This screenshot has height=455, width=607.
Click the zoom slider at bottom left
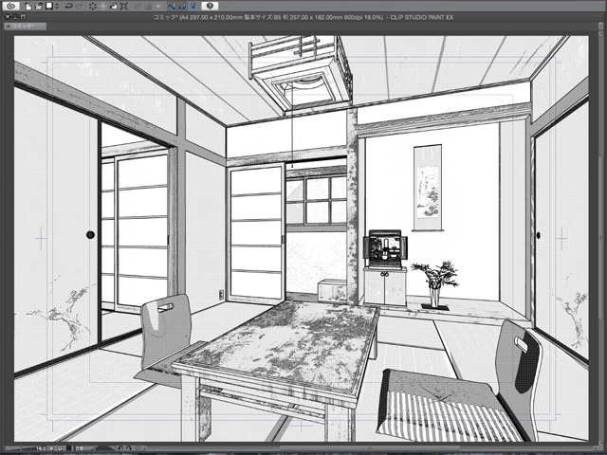point(20,448)
